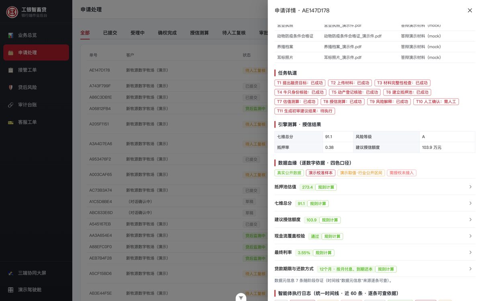Switch to the 已提交 tab

[110, 33]
